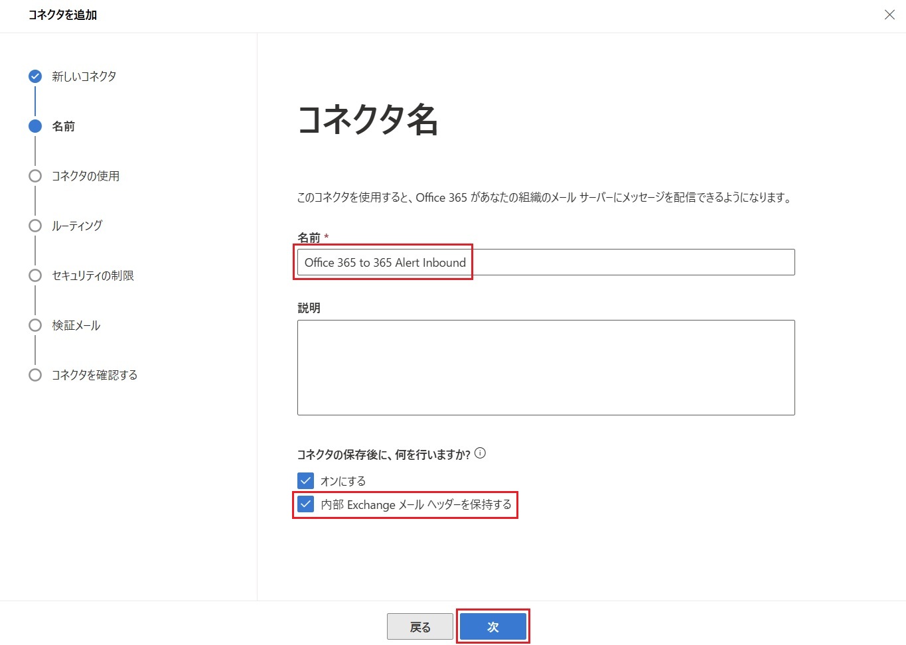Jump to the ルーティング step label
Screen dimensions: 906x645
pos(77,226)
